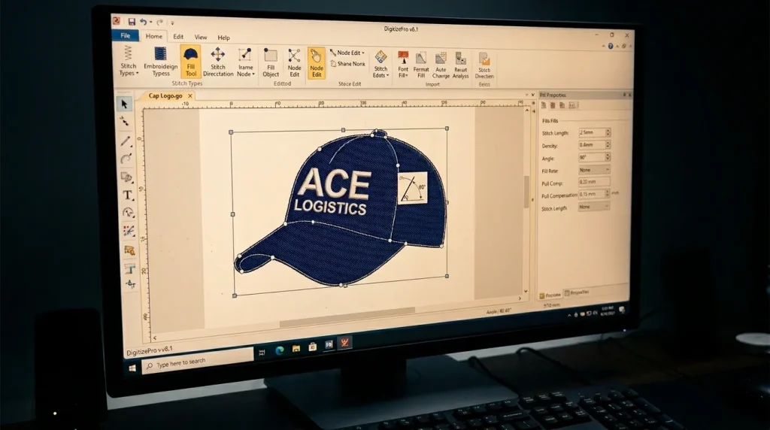Redo using the quick access arrow
Screen dimensions: 770x430
[x=159, y=22]
